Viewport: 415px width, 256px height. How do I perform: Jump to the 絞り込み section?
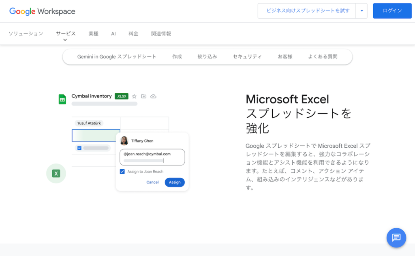[207, 57]
